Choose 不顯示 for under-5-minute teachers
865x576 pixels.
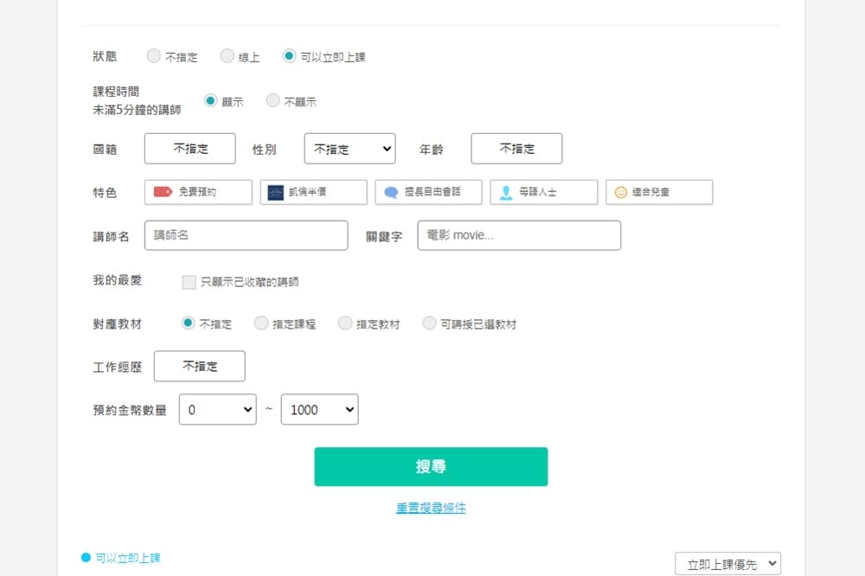click(273, 101)
